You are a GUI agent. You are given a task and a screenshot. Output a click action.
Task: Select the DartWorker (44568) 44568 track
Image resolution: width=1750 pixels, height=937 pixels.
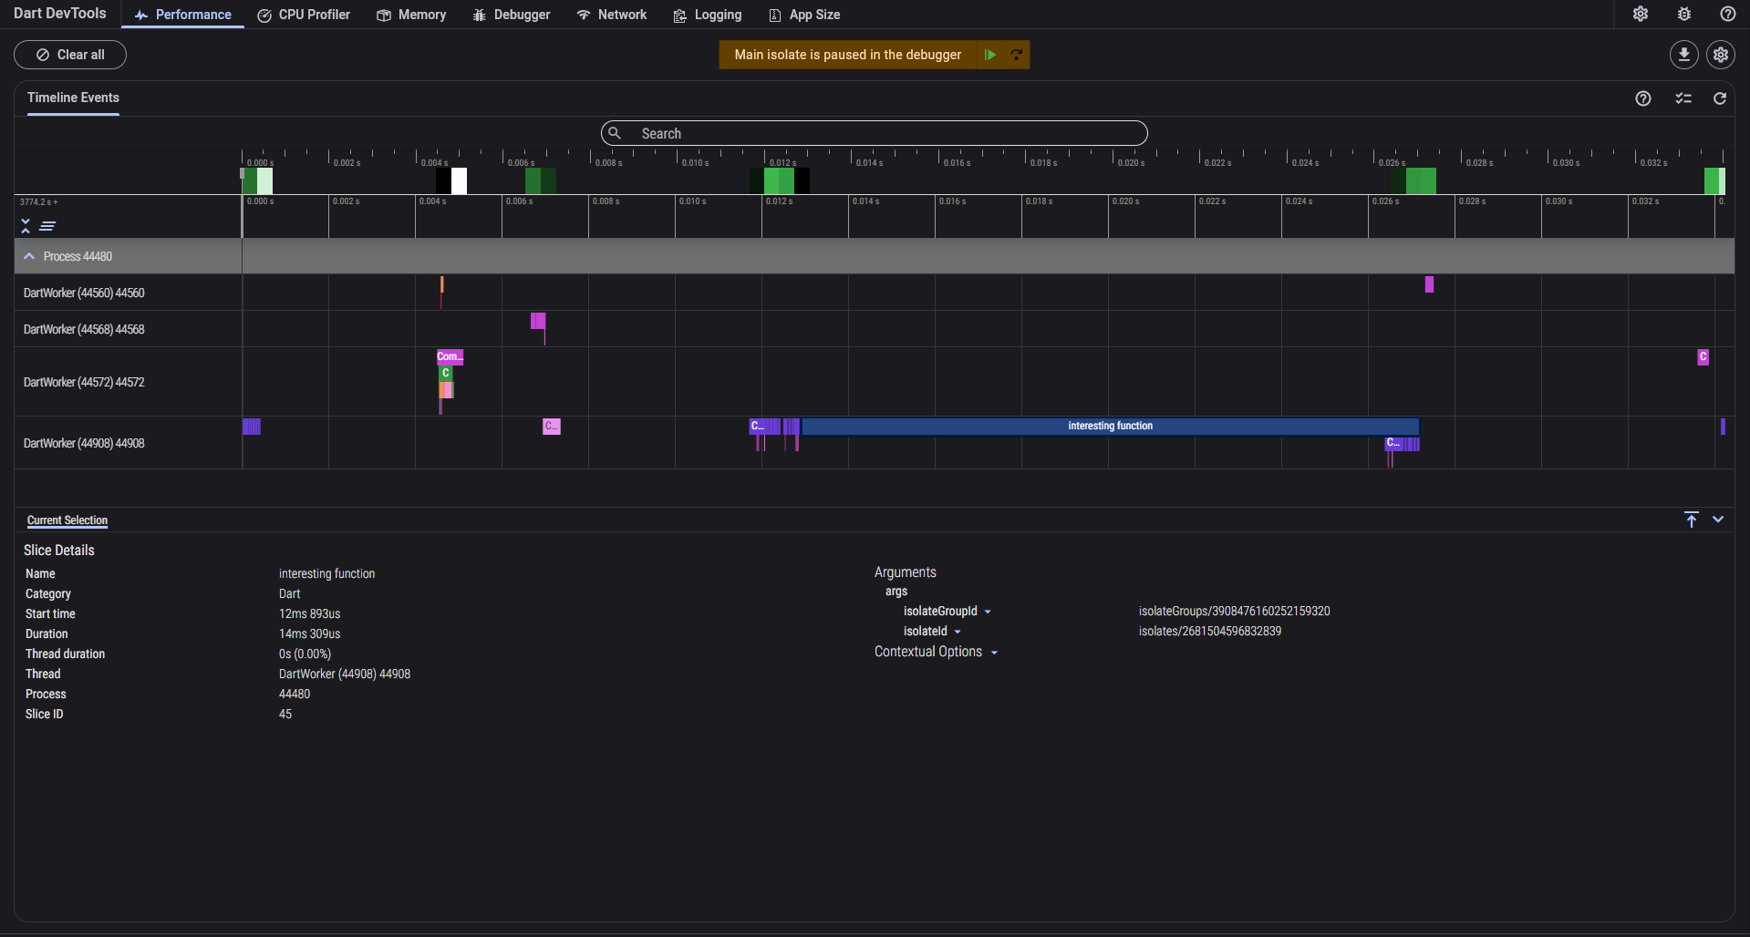click(x=84, y=329)
